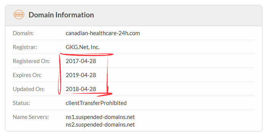Click the Registrar: field label
This screenshot has width=267, height=136.
point(25,47)
